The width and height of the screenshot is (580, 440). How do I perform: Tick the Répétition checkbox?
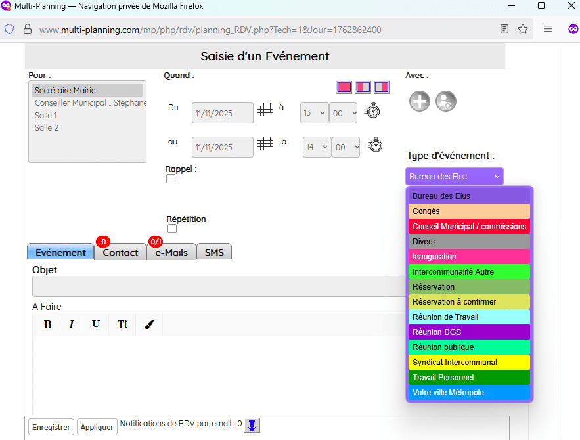click(172, 229)
